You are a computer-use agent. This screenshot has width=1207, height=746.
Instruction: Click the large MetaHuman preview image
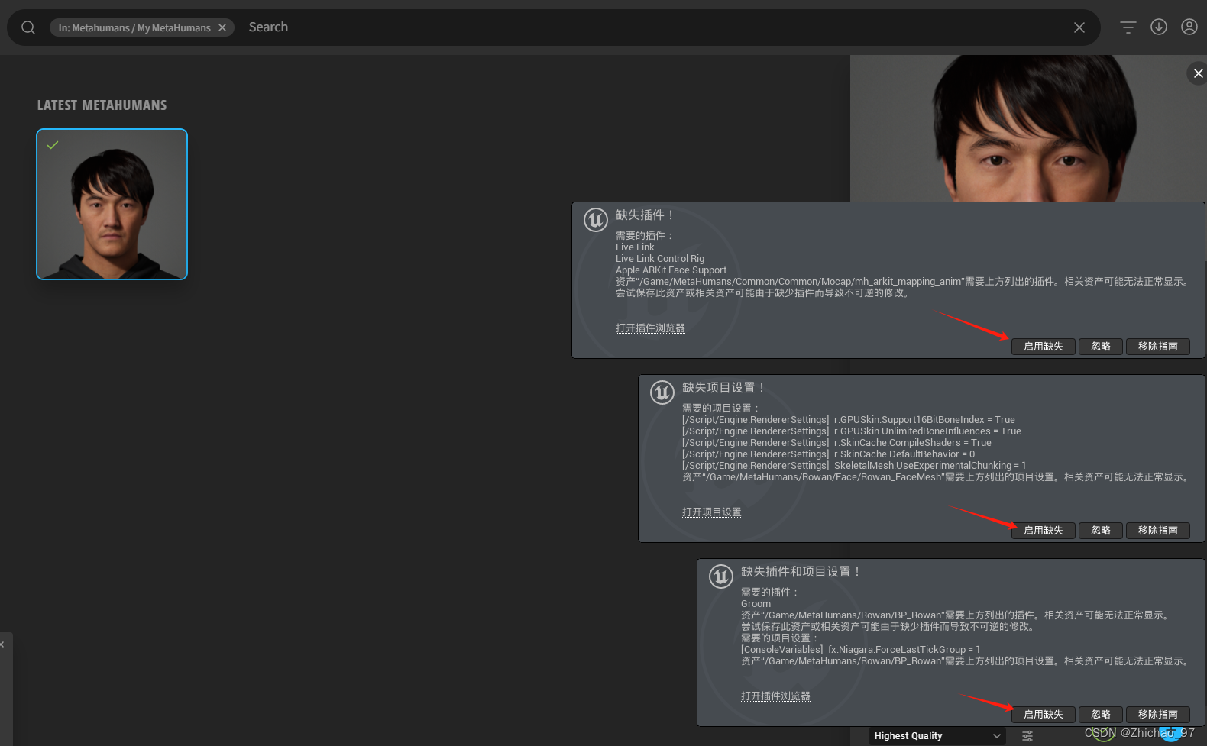pyautogui.click(x=1028, y=128)
